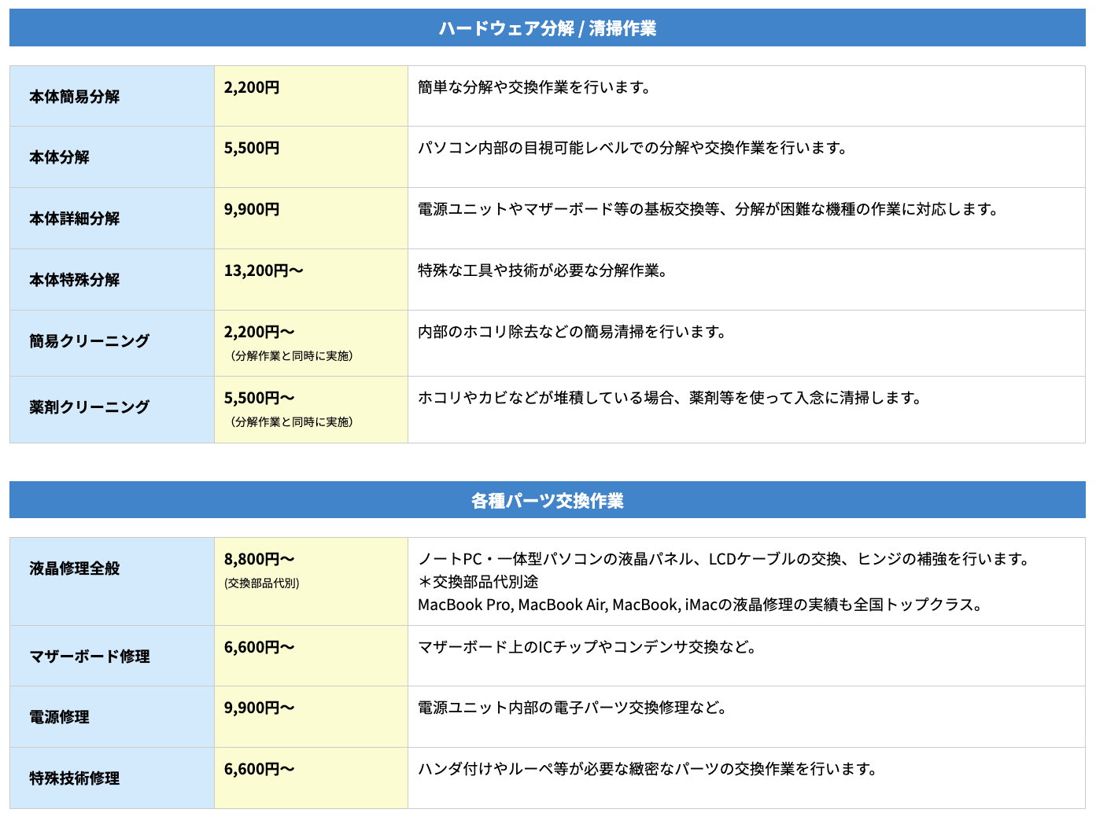This screenshot has height=824, width=1096.
Task: Select the 本体簡易分解 row label
Action: click(x=75, y=97)
